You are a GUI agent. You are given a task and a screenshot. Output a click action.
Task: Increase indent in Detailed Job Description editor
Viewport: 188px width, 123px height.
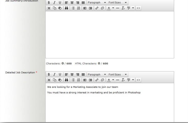pyautogui.click(x=90, y=80)
